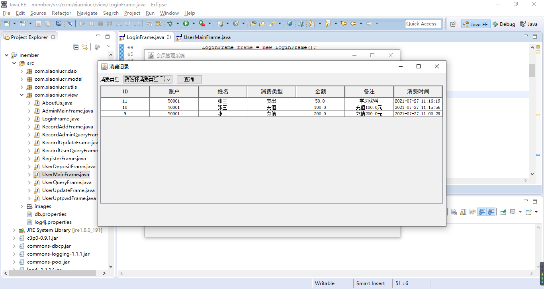Image resolution: width=544 pixels, height=289 pixels.
Task: Select Java EE perspective button
Action: coord(475,24)
